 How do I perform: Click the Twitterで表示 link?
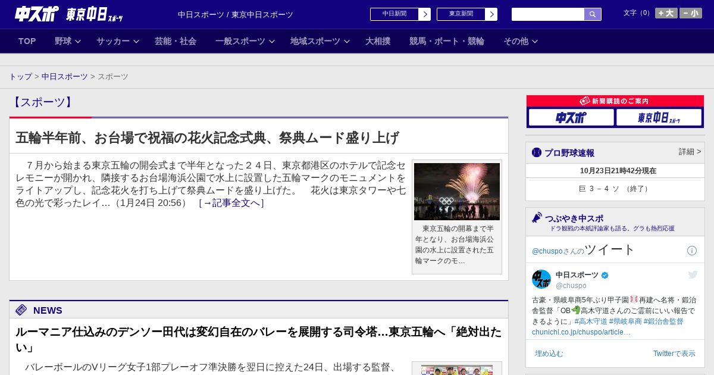click(674, 354)
